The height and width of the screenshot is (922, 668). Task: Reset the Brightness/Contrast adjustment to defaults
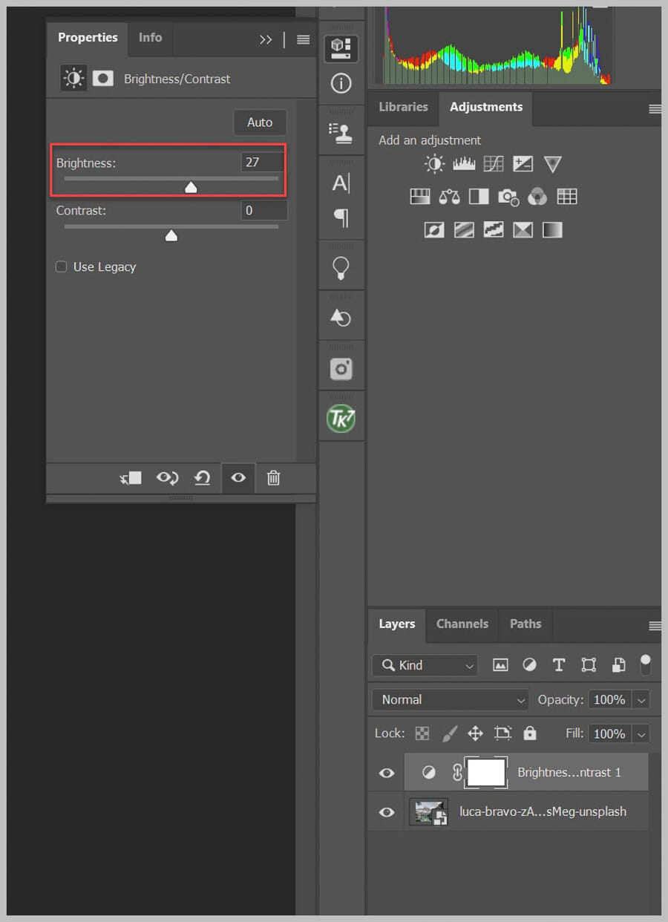[x=202, y=478]
